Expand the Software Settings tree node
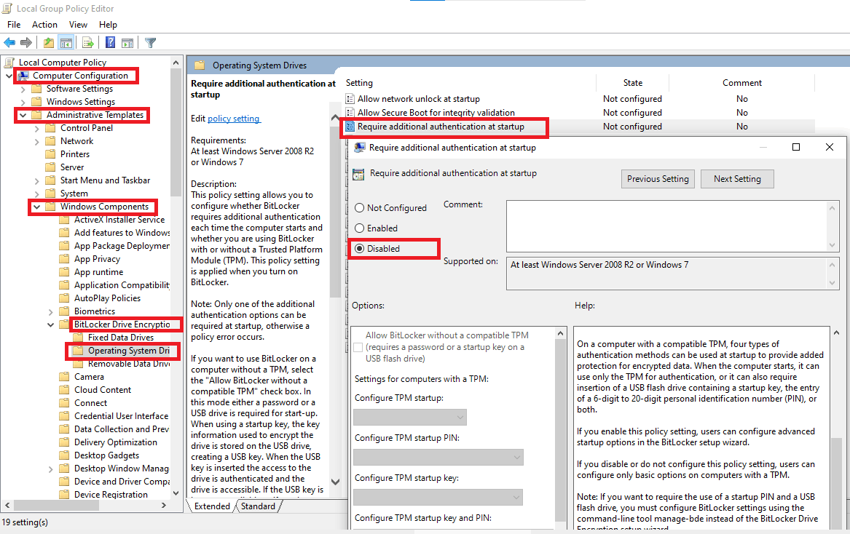 click(23, 89)
